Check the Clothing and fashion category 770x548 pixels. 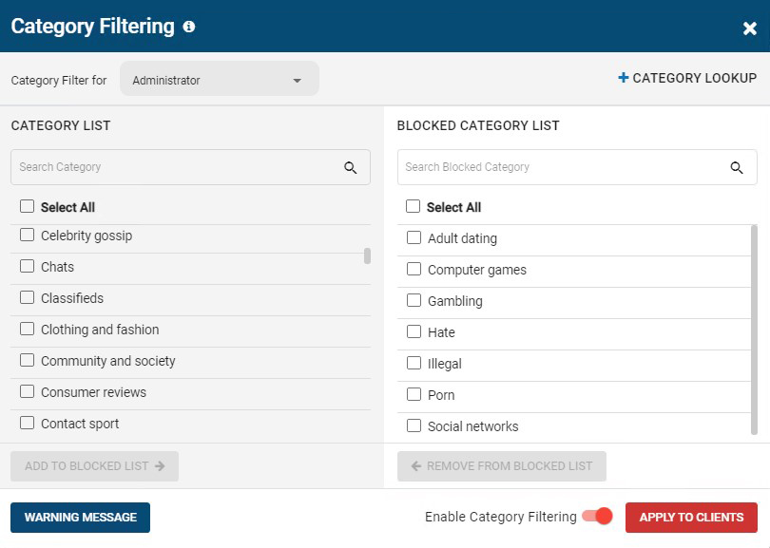[26, 330]
